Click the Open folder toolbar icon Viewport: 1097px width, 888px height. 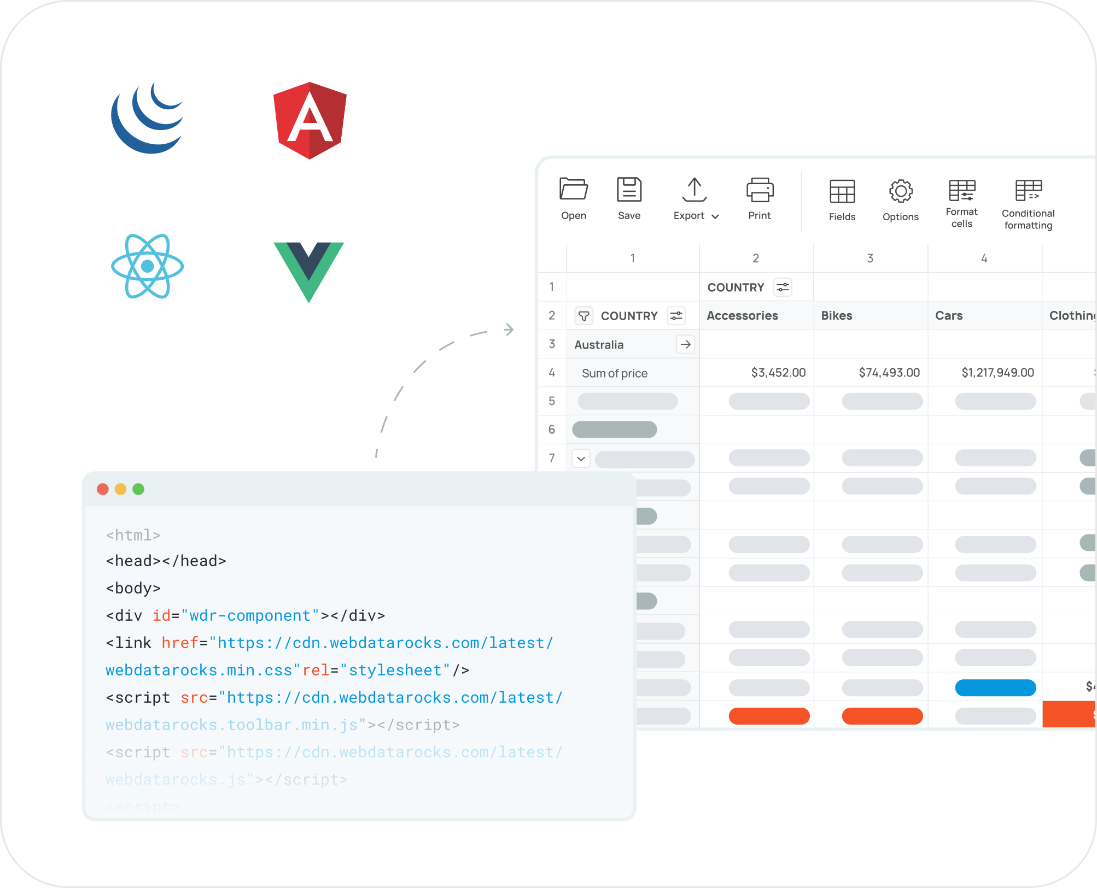point(574,190)
